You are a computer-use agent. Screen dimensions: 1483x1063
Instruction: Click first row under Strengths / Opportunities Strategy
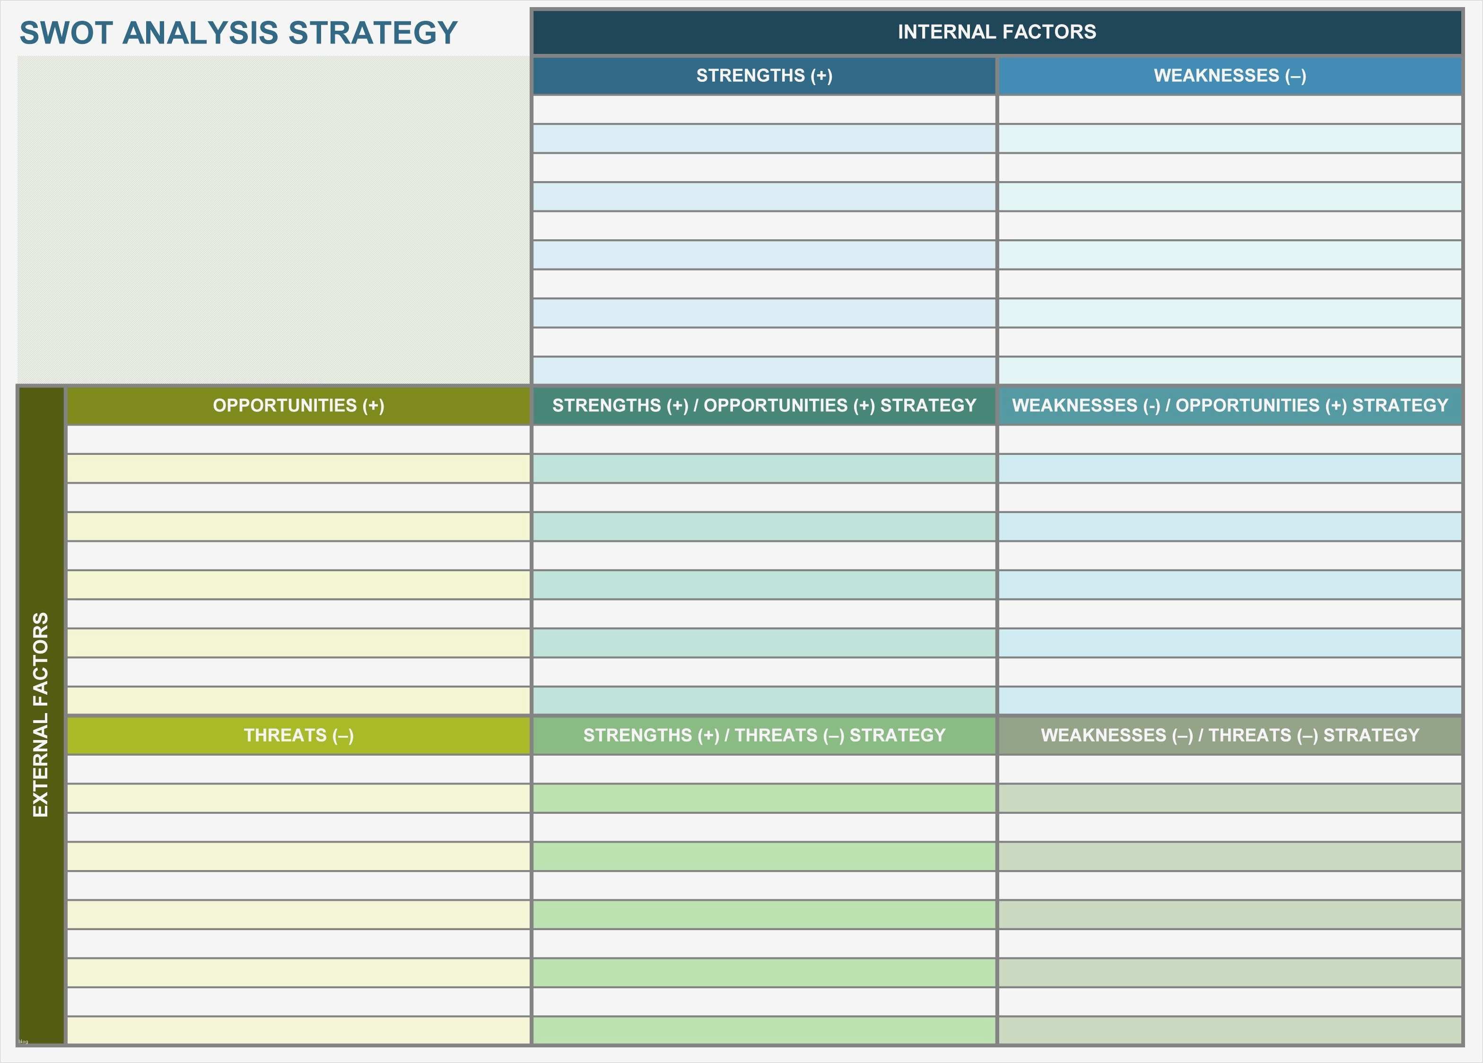764,440
